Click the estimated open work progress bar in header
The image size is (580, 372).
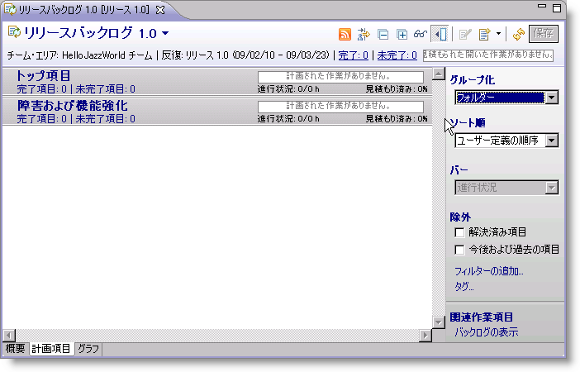pos(488,55)
